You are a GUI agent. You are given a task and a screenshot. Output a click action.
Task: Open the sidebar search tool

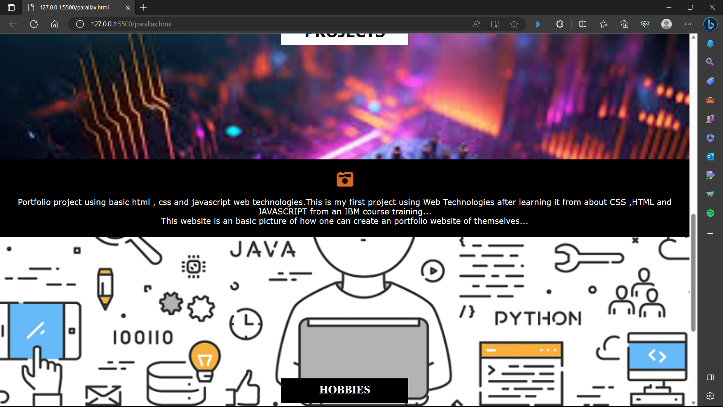point(710,62)
